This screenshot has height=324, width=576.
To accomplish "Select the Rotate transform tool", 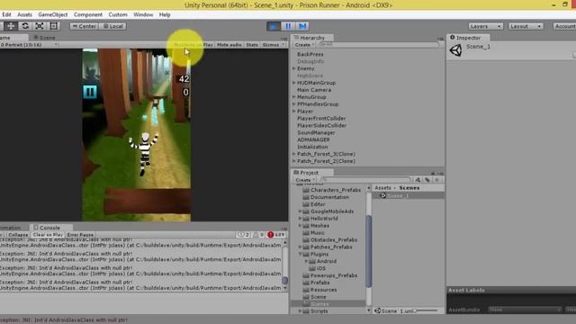I will pos(25,26).
